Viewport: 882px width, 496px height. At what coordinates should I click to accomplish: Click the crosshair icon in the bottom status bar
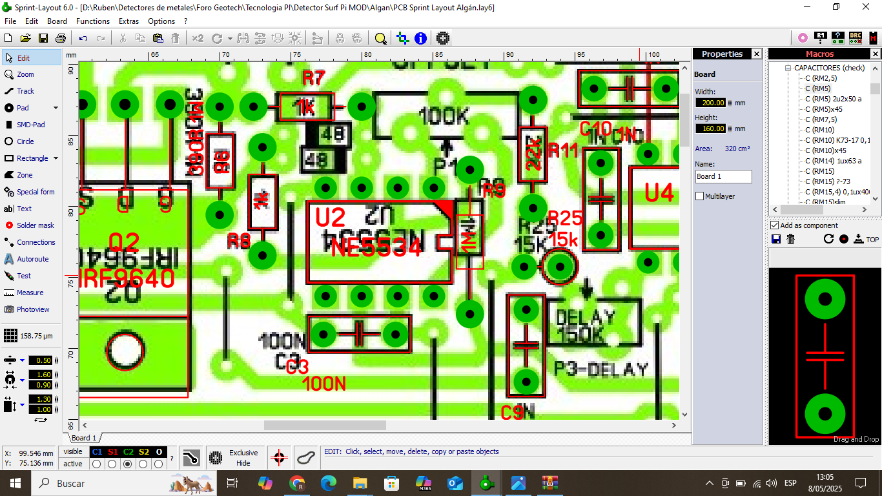click(x=279, y=458)
